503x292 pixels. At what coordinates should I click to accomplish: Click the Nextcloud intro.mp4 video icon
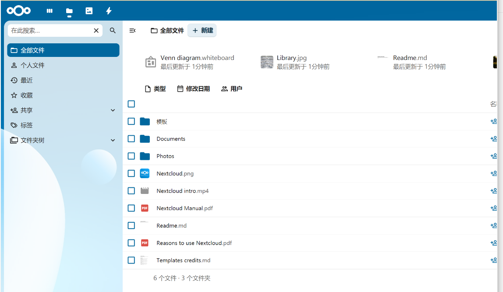(x=145, y=191)
